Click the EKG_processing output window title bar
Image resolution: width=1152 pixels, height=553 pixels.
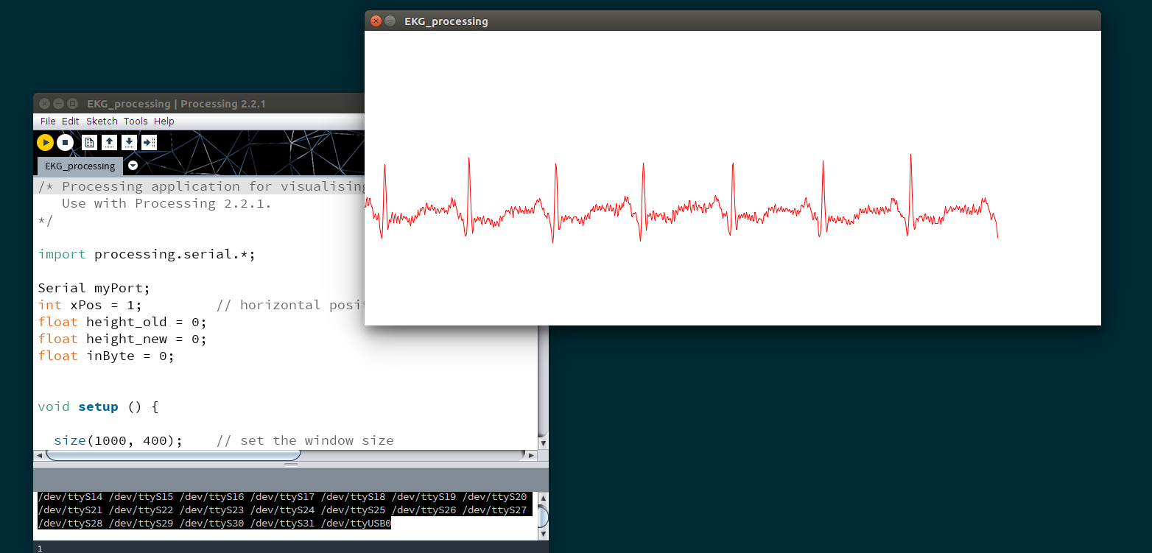click(x=733, y=21)
